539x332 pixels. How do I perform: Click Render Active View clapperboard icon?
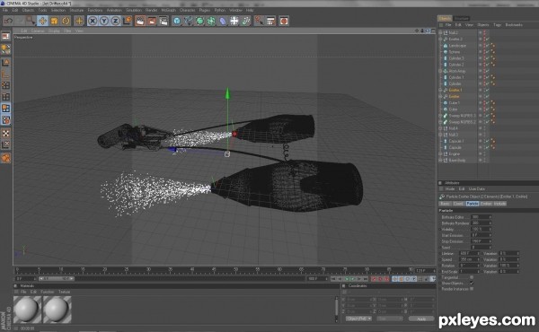140,21
